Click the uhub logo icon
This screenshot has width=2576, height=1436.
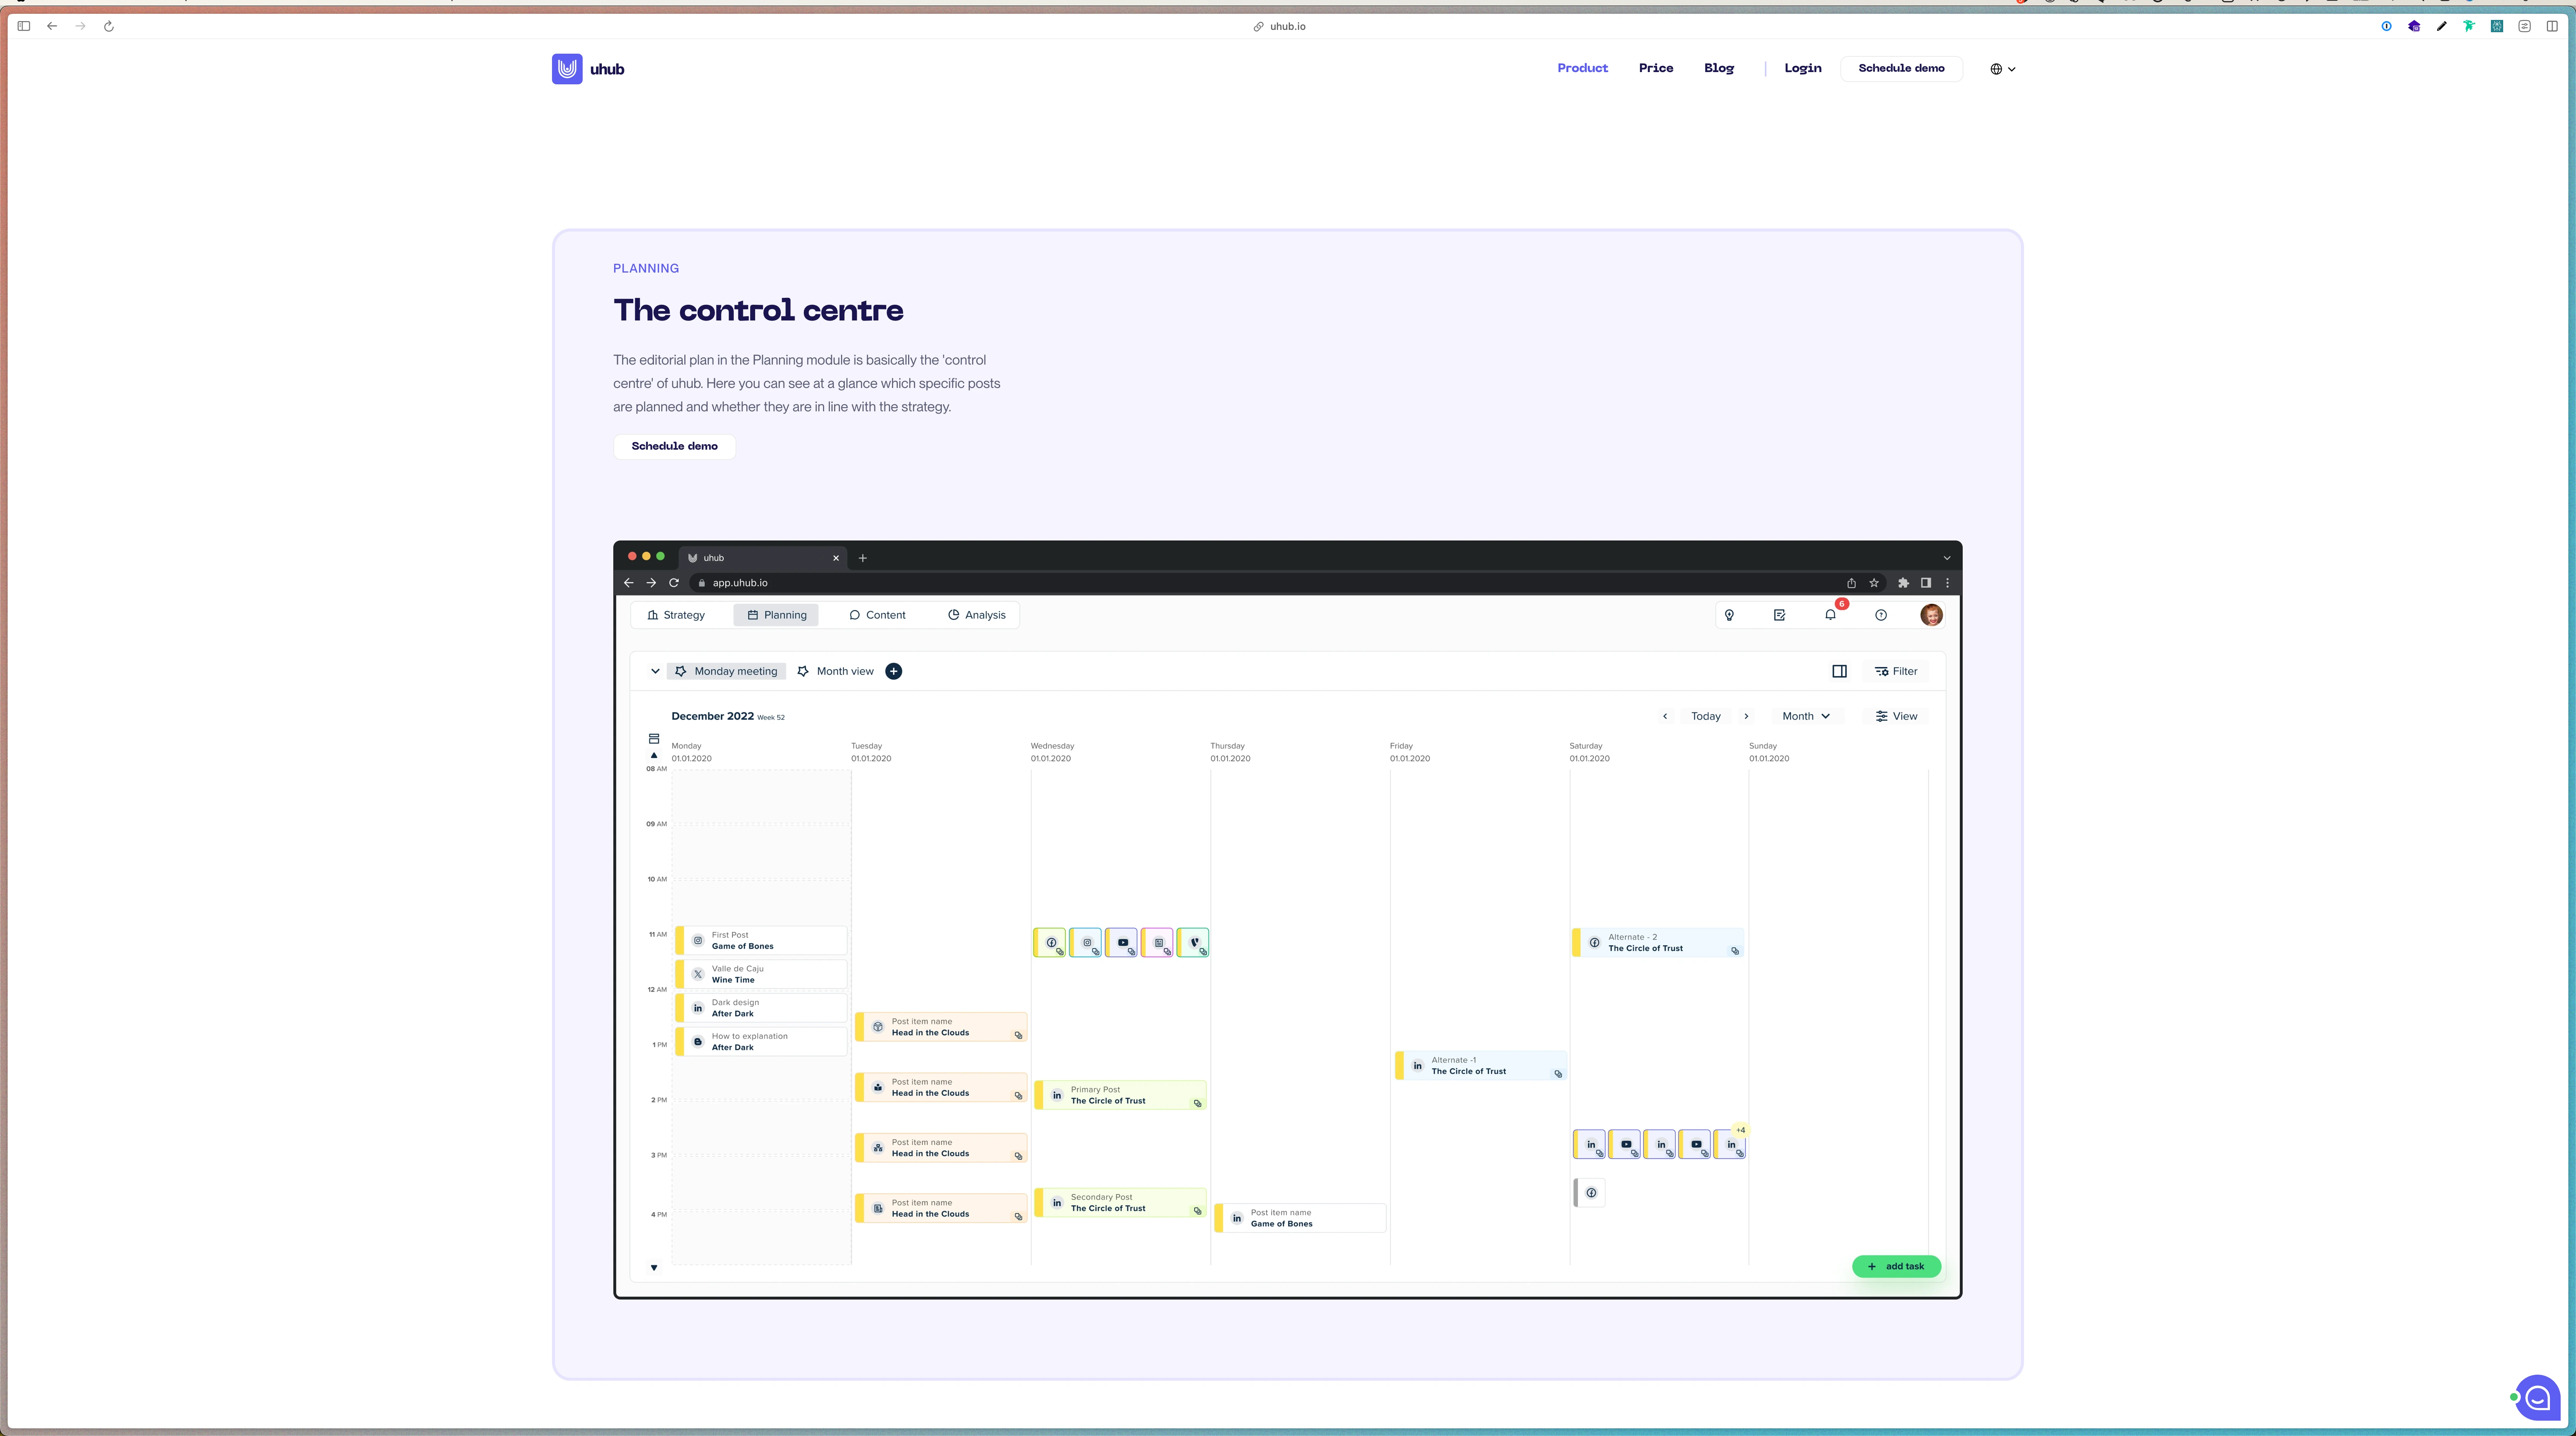pos(567,69)
